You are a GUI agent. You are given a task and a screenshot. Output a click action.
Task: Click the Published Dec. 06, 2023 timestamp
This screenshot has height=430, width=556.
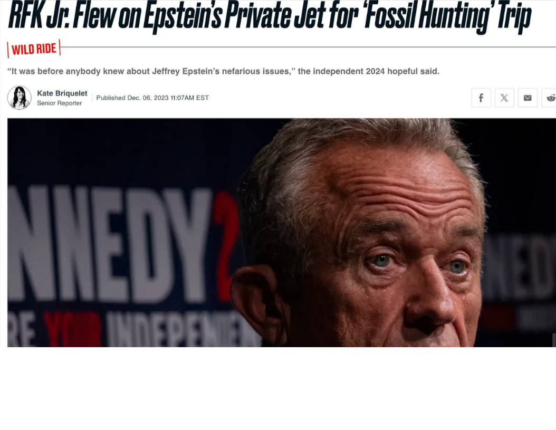tap(152, 98)
